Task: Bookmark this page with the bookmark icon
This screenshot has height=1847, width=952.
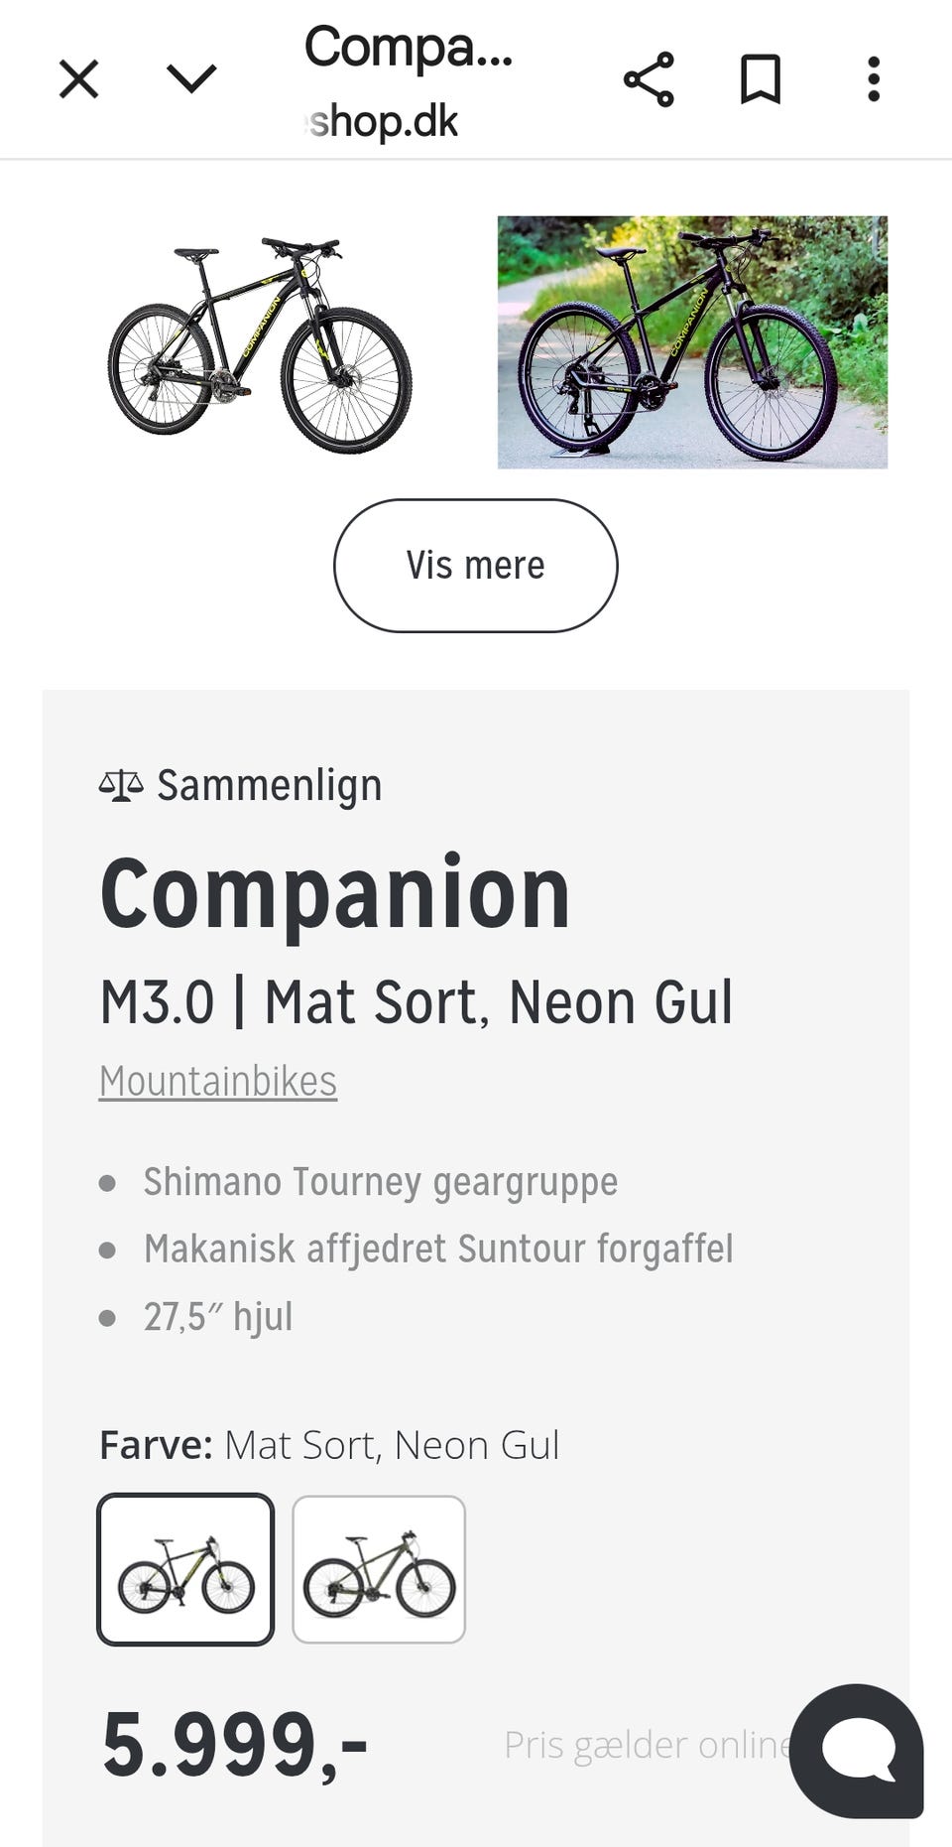Action: click(761, 79)
